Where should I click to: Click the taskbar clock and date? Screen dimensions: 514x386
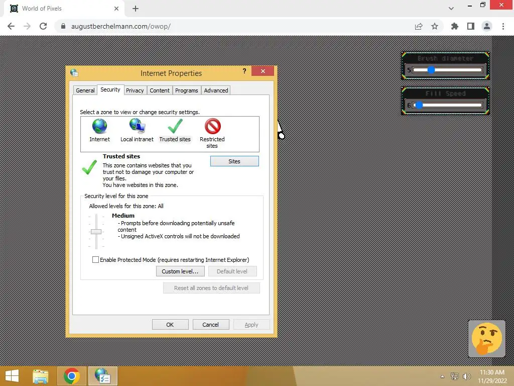pyautogui.click(x=492, y=376)
